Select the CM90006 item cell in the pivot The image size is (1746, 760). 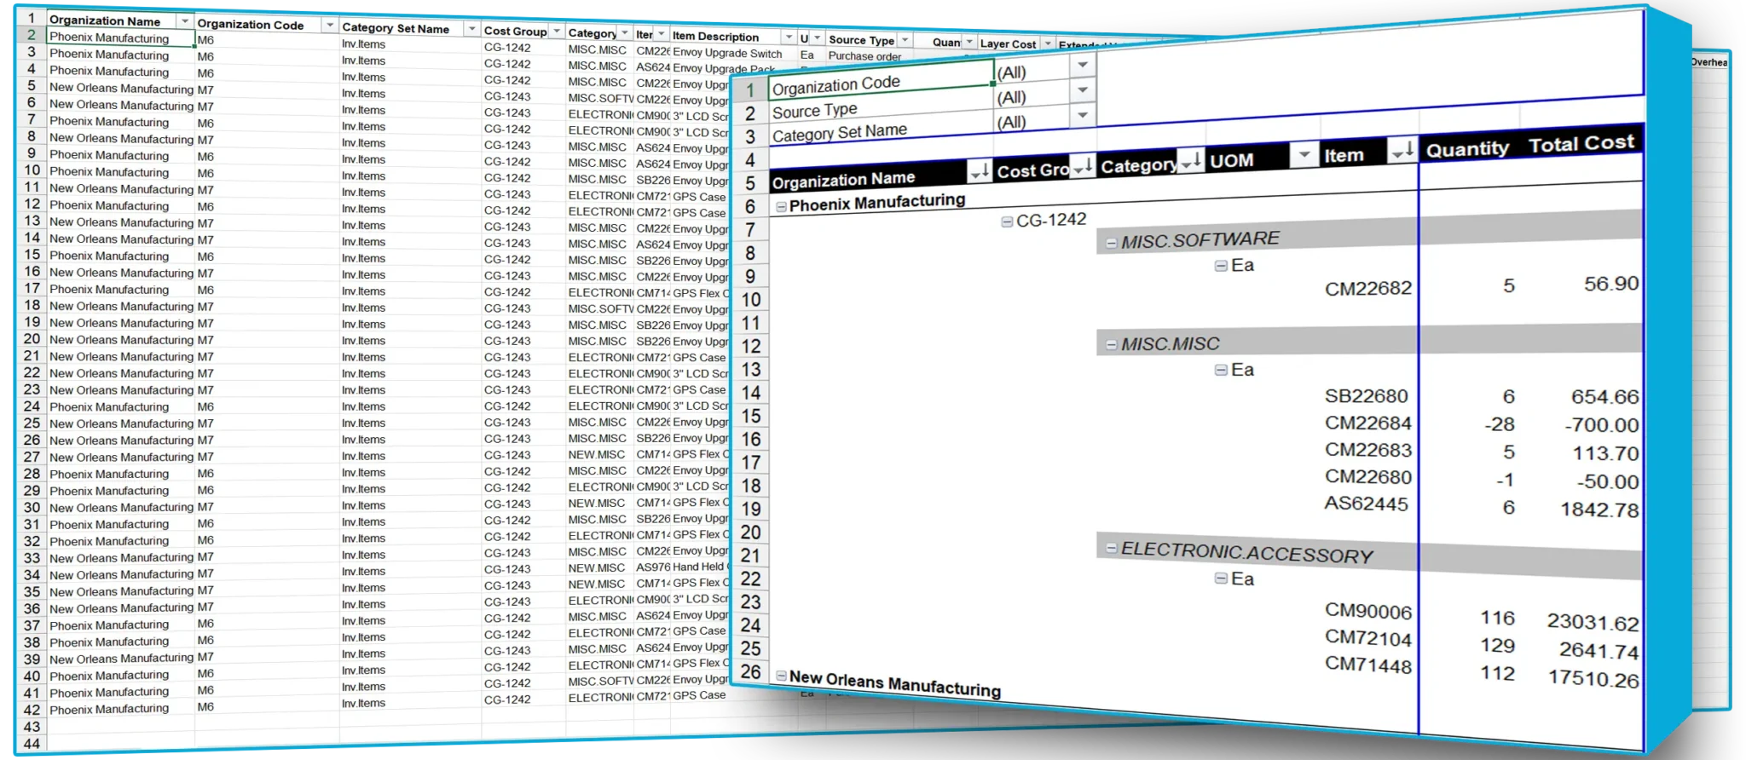[x=1367, y=611]
